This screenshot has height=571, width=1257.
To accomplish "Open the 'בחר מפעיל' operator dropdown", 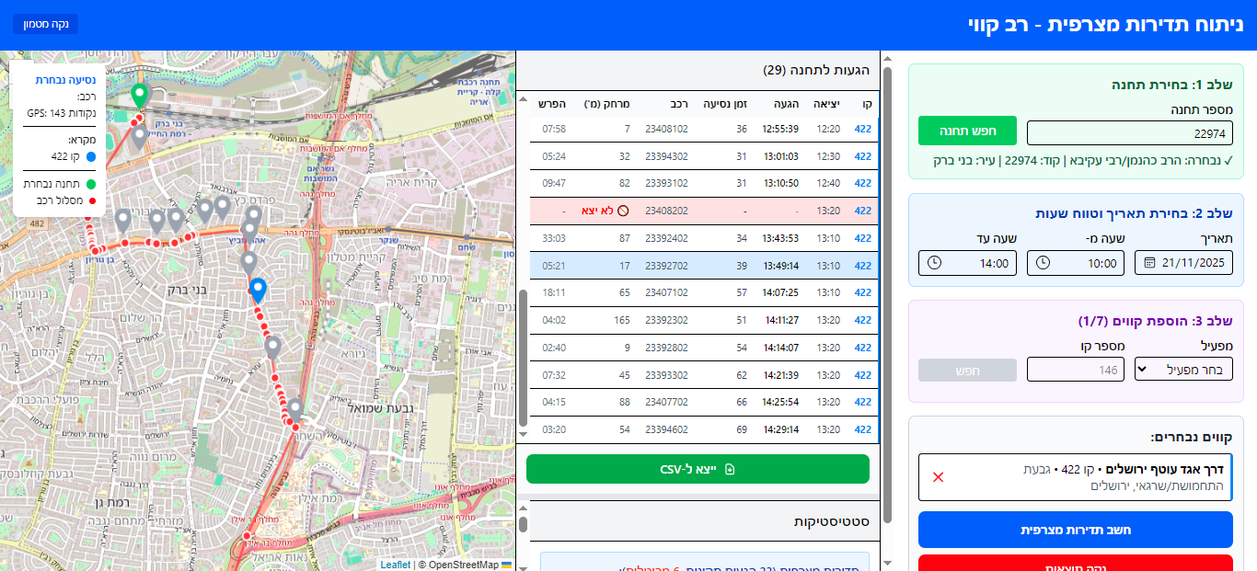I will coord(1182,370).
